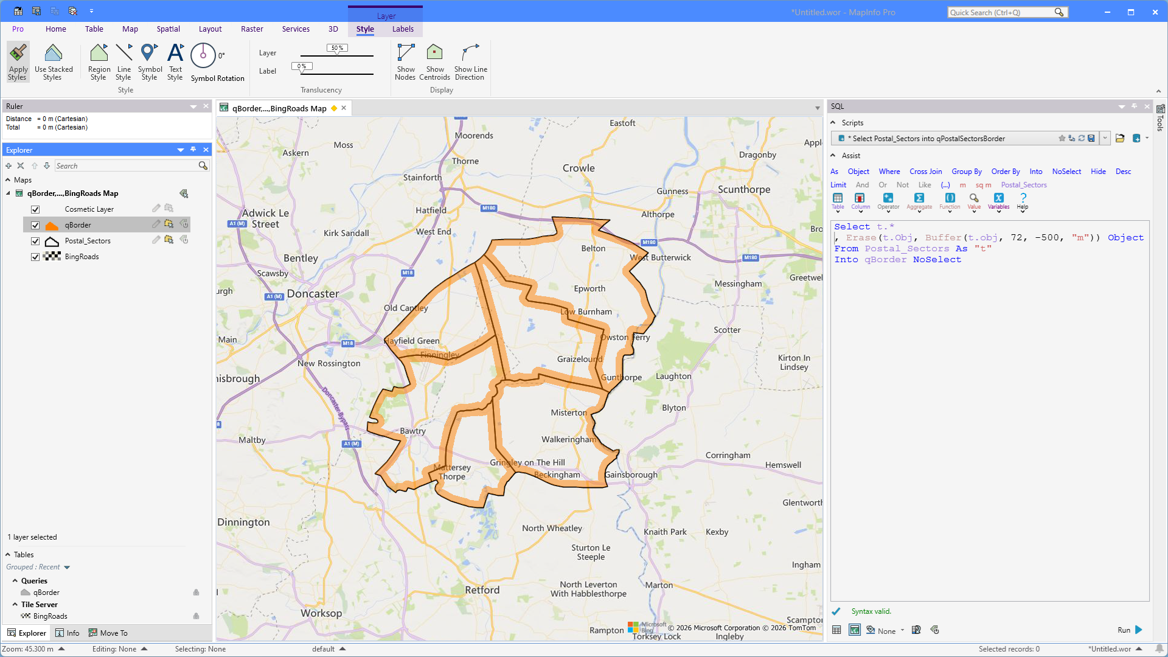Collapse the Scripts section in SQL panel
Viewport: 1168px width, 657px height.
833,123
